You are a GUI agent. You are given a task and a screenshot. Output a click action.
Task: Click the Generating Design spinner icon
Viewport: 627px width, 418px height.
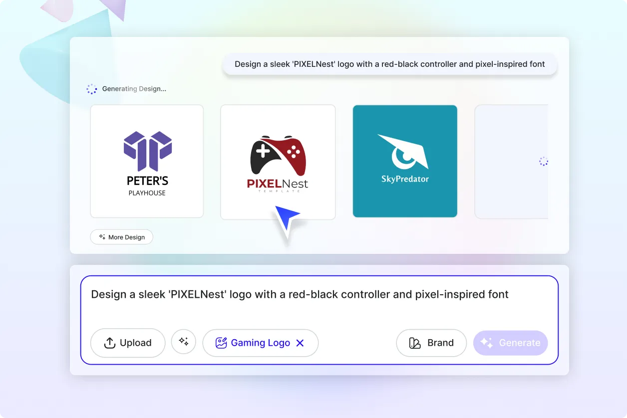coord(92,89)
